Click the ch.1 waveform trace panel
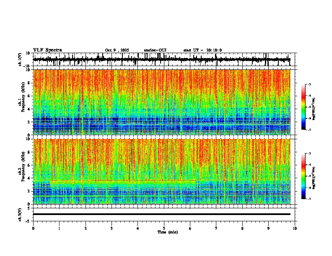The image size is (332, 256). tap(164, 59)
